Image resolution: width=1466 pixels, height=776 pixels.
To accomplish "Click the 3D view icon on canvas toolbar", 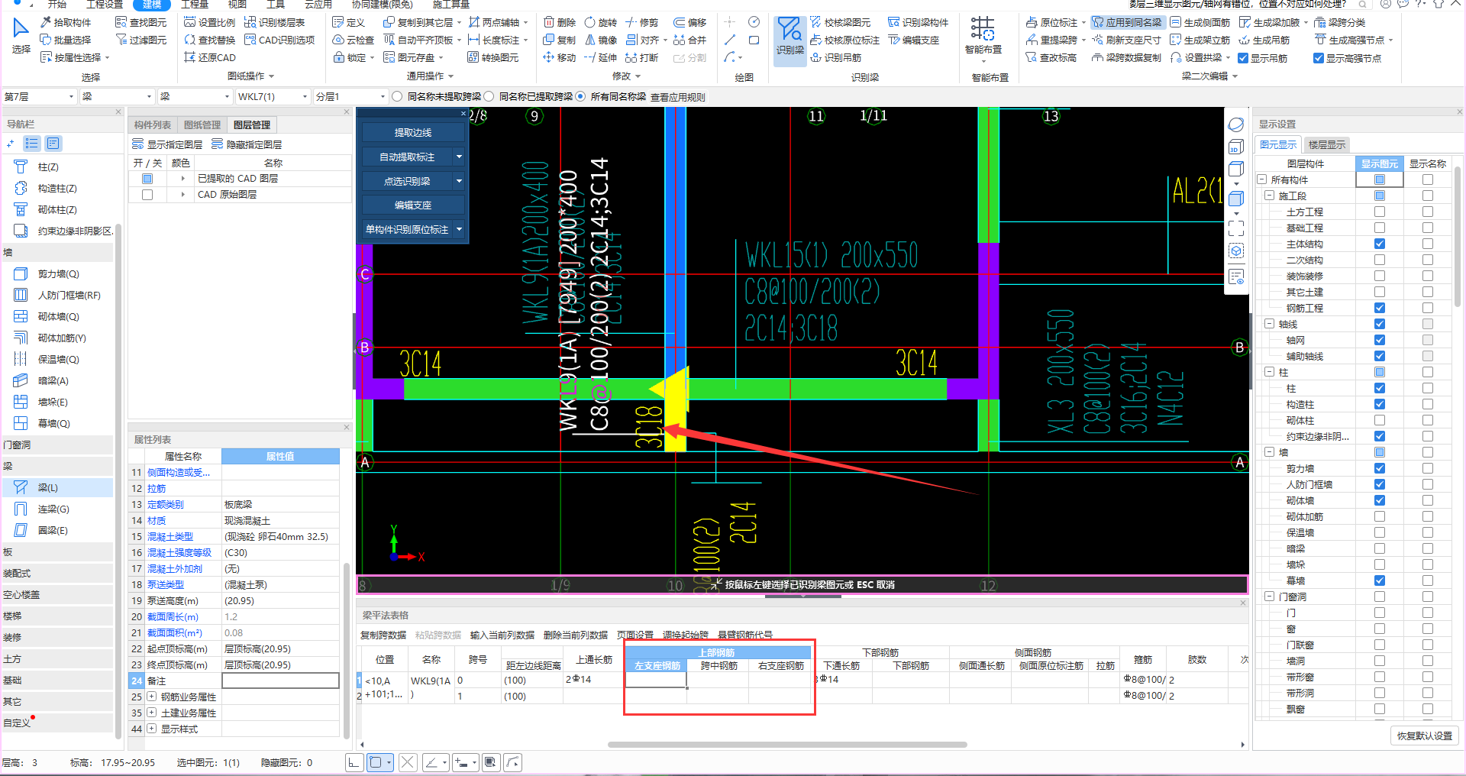I will [1236, 147].
